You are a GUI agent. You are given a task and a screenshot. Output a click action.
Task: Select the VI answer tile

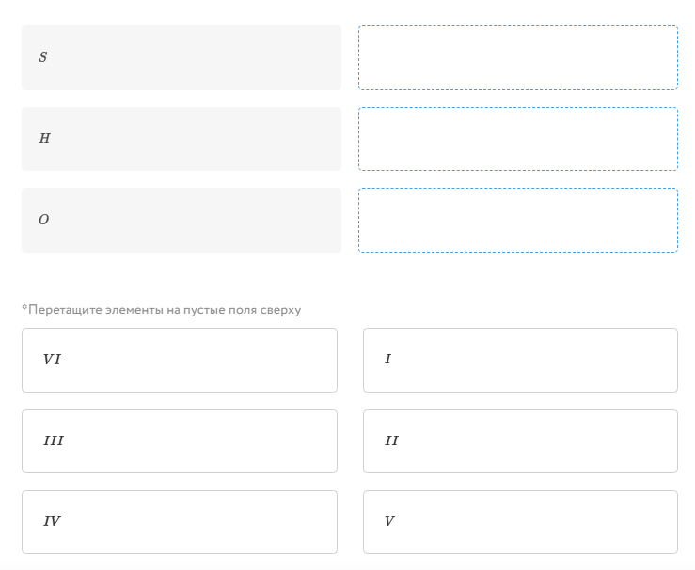click(179, 360)
